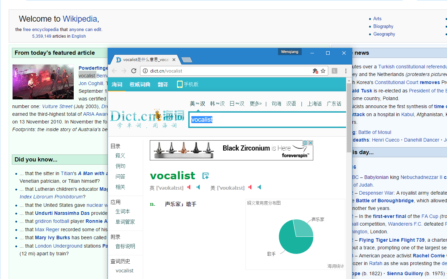Open Battle of Mosul link in news
This screenshot has height=279, width=447.
(x=375, y=132)
